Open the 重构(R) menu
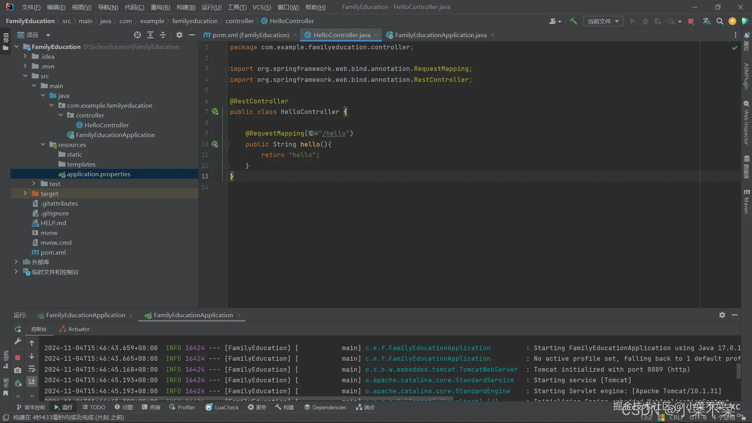The image size is (752, 423). click(160, 7)
